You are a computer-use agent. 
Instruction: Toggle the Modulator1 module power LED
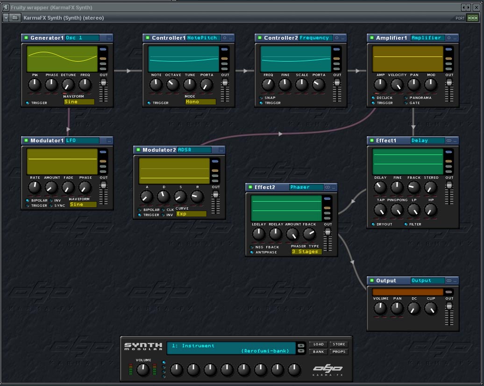(26, 140)
